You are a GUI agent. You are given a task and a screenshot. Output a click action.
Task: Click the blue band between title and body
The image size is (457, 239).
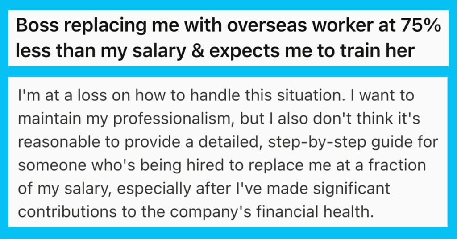228,72
